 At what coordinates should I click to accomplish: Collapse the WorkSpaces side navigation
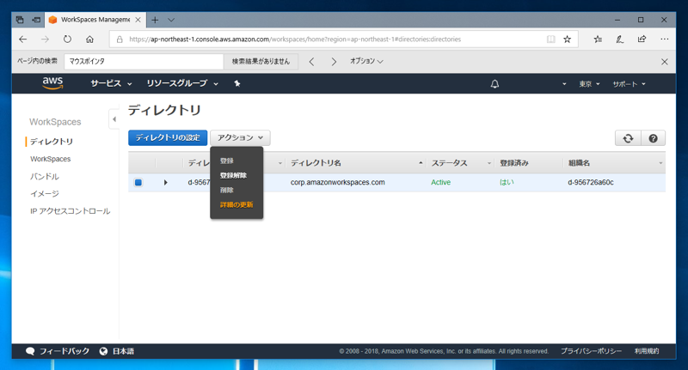[114, 119]
